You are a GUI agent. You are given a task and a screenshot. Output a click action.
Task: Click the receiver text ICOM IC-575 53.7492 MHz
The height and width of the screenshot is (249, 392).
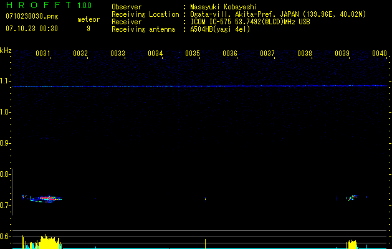coord(250,22)
